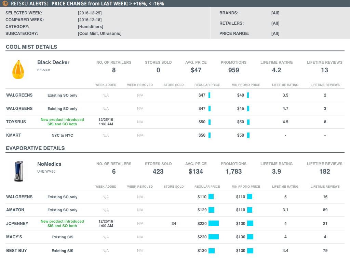The image size is (350, 263).
Task: Click the TOYSRUS 'New product introduced' status
Action: [x=62, y=122]
